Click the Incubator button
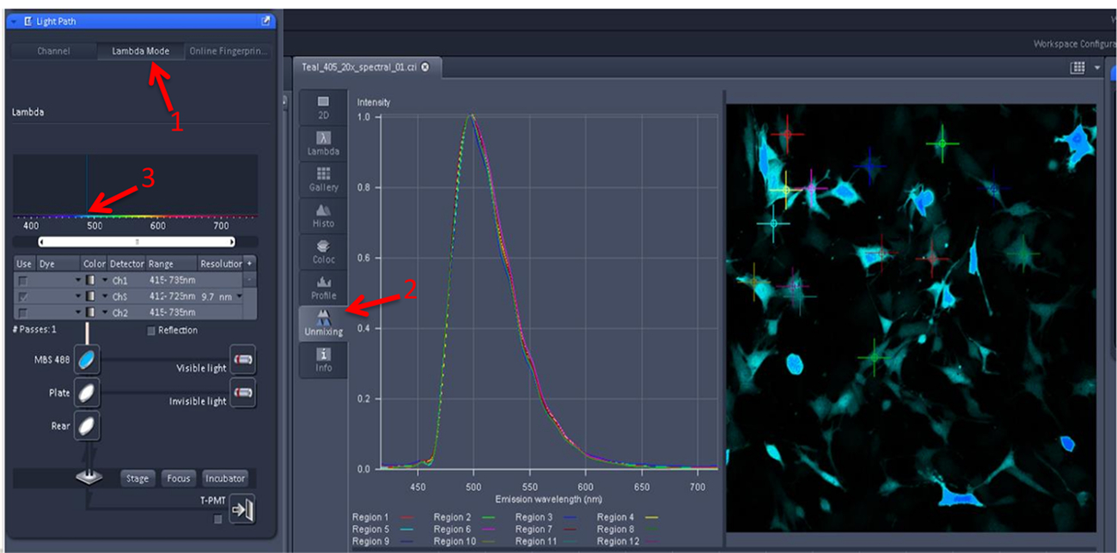The height and width of the screenshot is (553, 1117). tap(225, 478)
